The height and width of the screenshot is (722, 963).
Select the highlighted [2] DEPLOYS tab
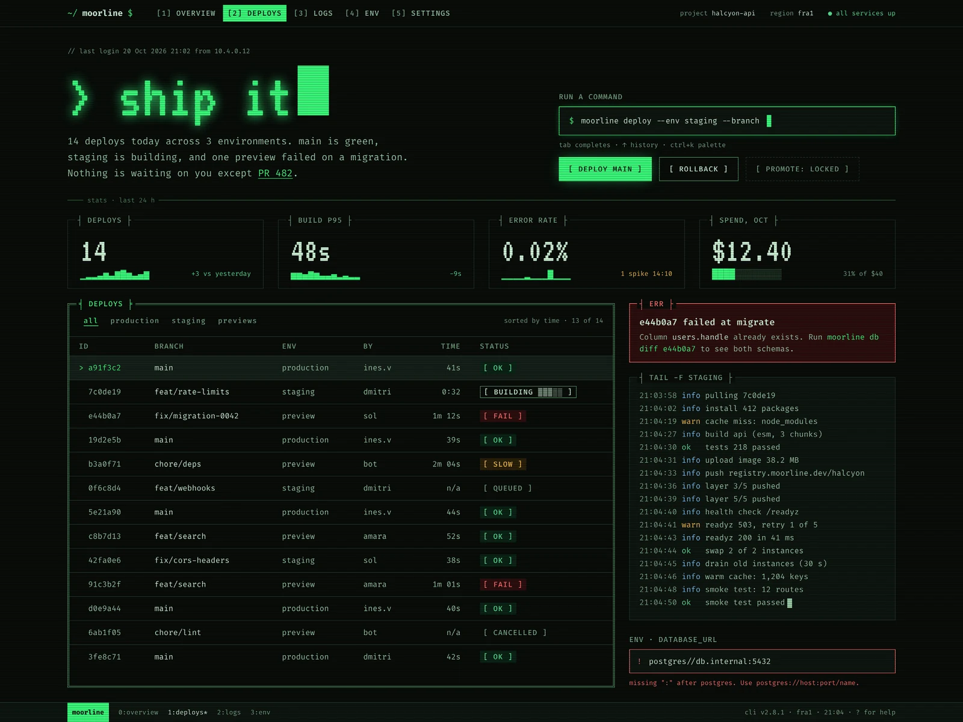point(255,13)
